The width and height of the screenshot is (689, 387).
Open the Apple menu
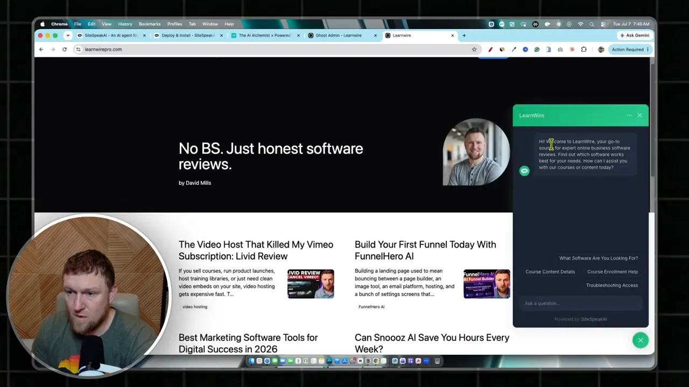43,24
